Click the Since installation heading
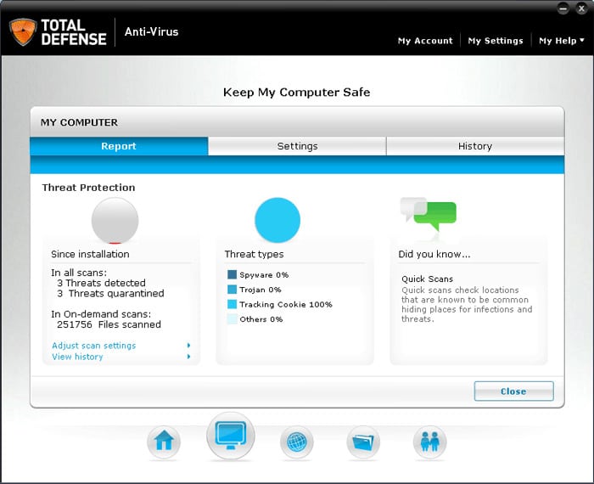This screenshot has width=594, height=484. coord(90,254)
